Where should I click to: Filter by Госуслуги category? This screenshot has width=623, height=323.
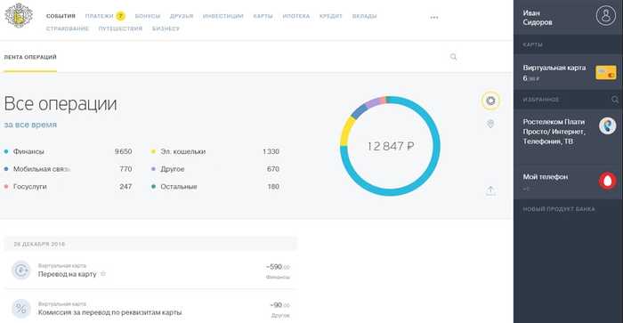tap(29, 186)
